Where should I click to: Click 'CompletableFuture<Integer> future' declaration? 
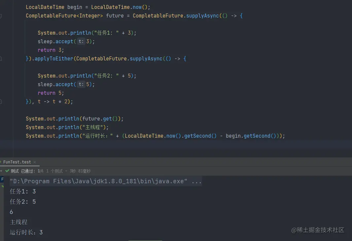(x=75, y=16)
